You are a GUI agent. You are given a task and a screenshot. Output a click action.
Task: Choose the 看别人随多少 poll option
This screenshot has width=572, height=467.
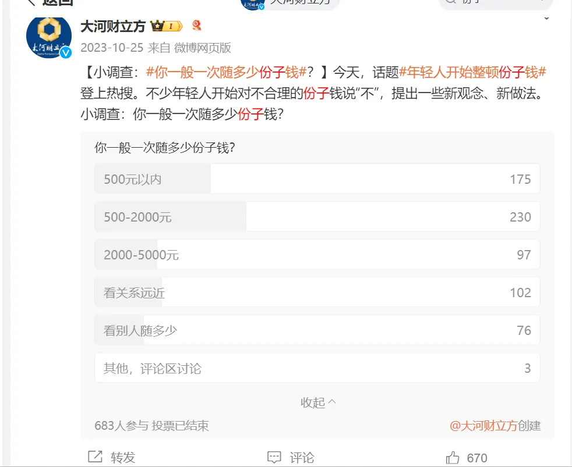pos(317,330)
